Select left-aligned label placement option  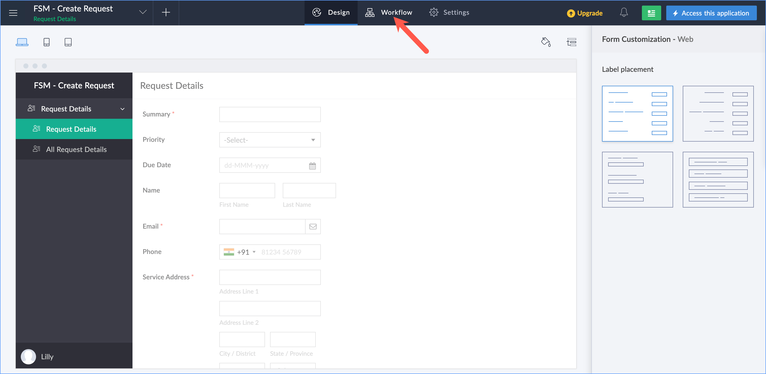pyautogui.click(x=637, y=114)
